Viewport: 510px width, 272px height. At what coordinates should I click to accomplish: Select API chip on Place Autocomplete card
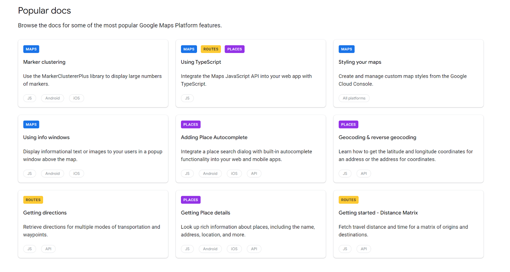coord(254,174)
